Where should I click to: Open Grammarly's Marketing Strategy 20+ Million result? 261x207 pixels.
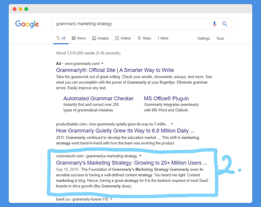[132, 163]
